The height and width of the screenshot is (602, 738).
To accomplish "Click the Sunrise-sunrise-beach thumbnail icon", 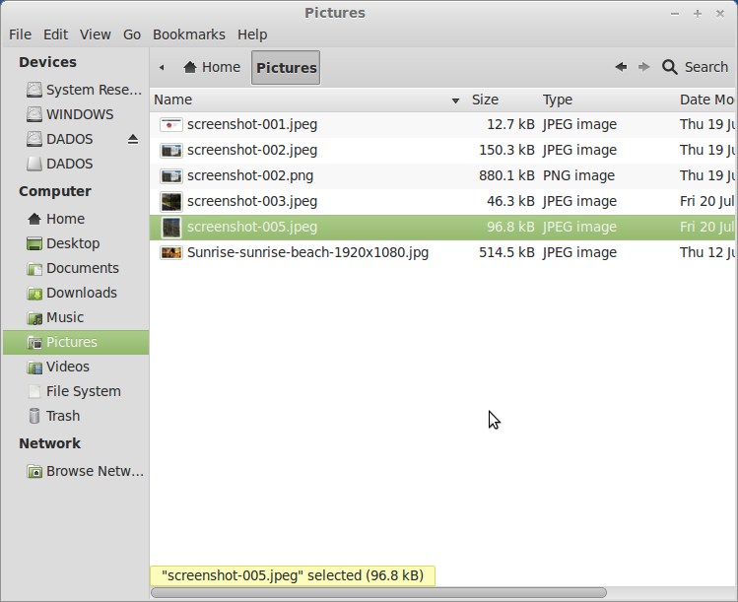I will pos(170,253).
